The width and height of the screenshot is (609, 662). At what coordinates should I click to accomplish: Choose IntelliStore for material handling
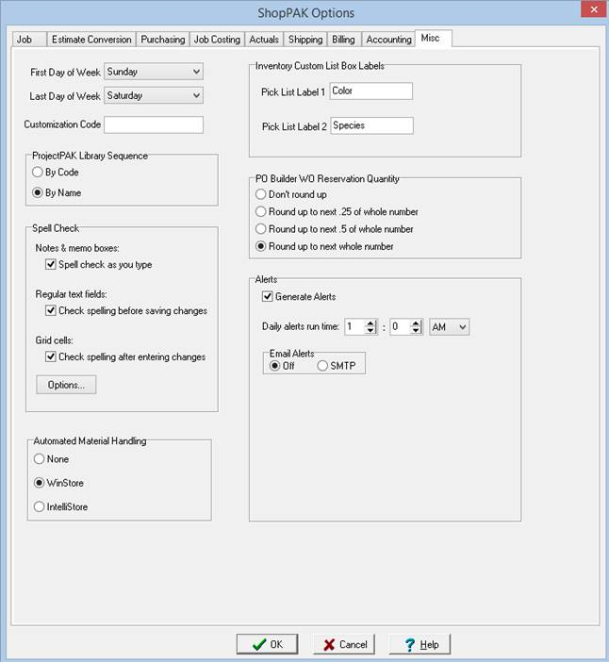[39, 506]
